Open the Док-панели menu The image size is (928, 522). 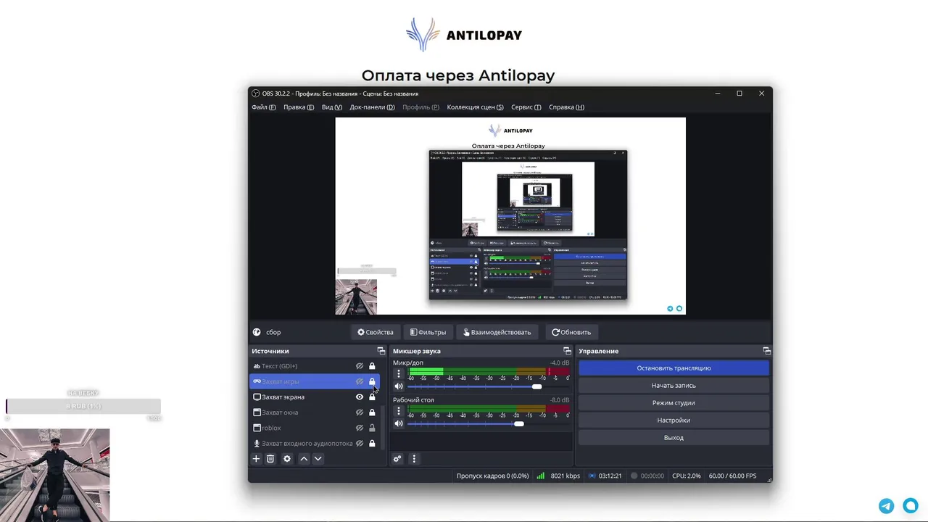372,107
